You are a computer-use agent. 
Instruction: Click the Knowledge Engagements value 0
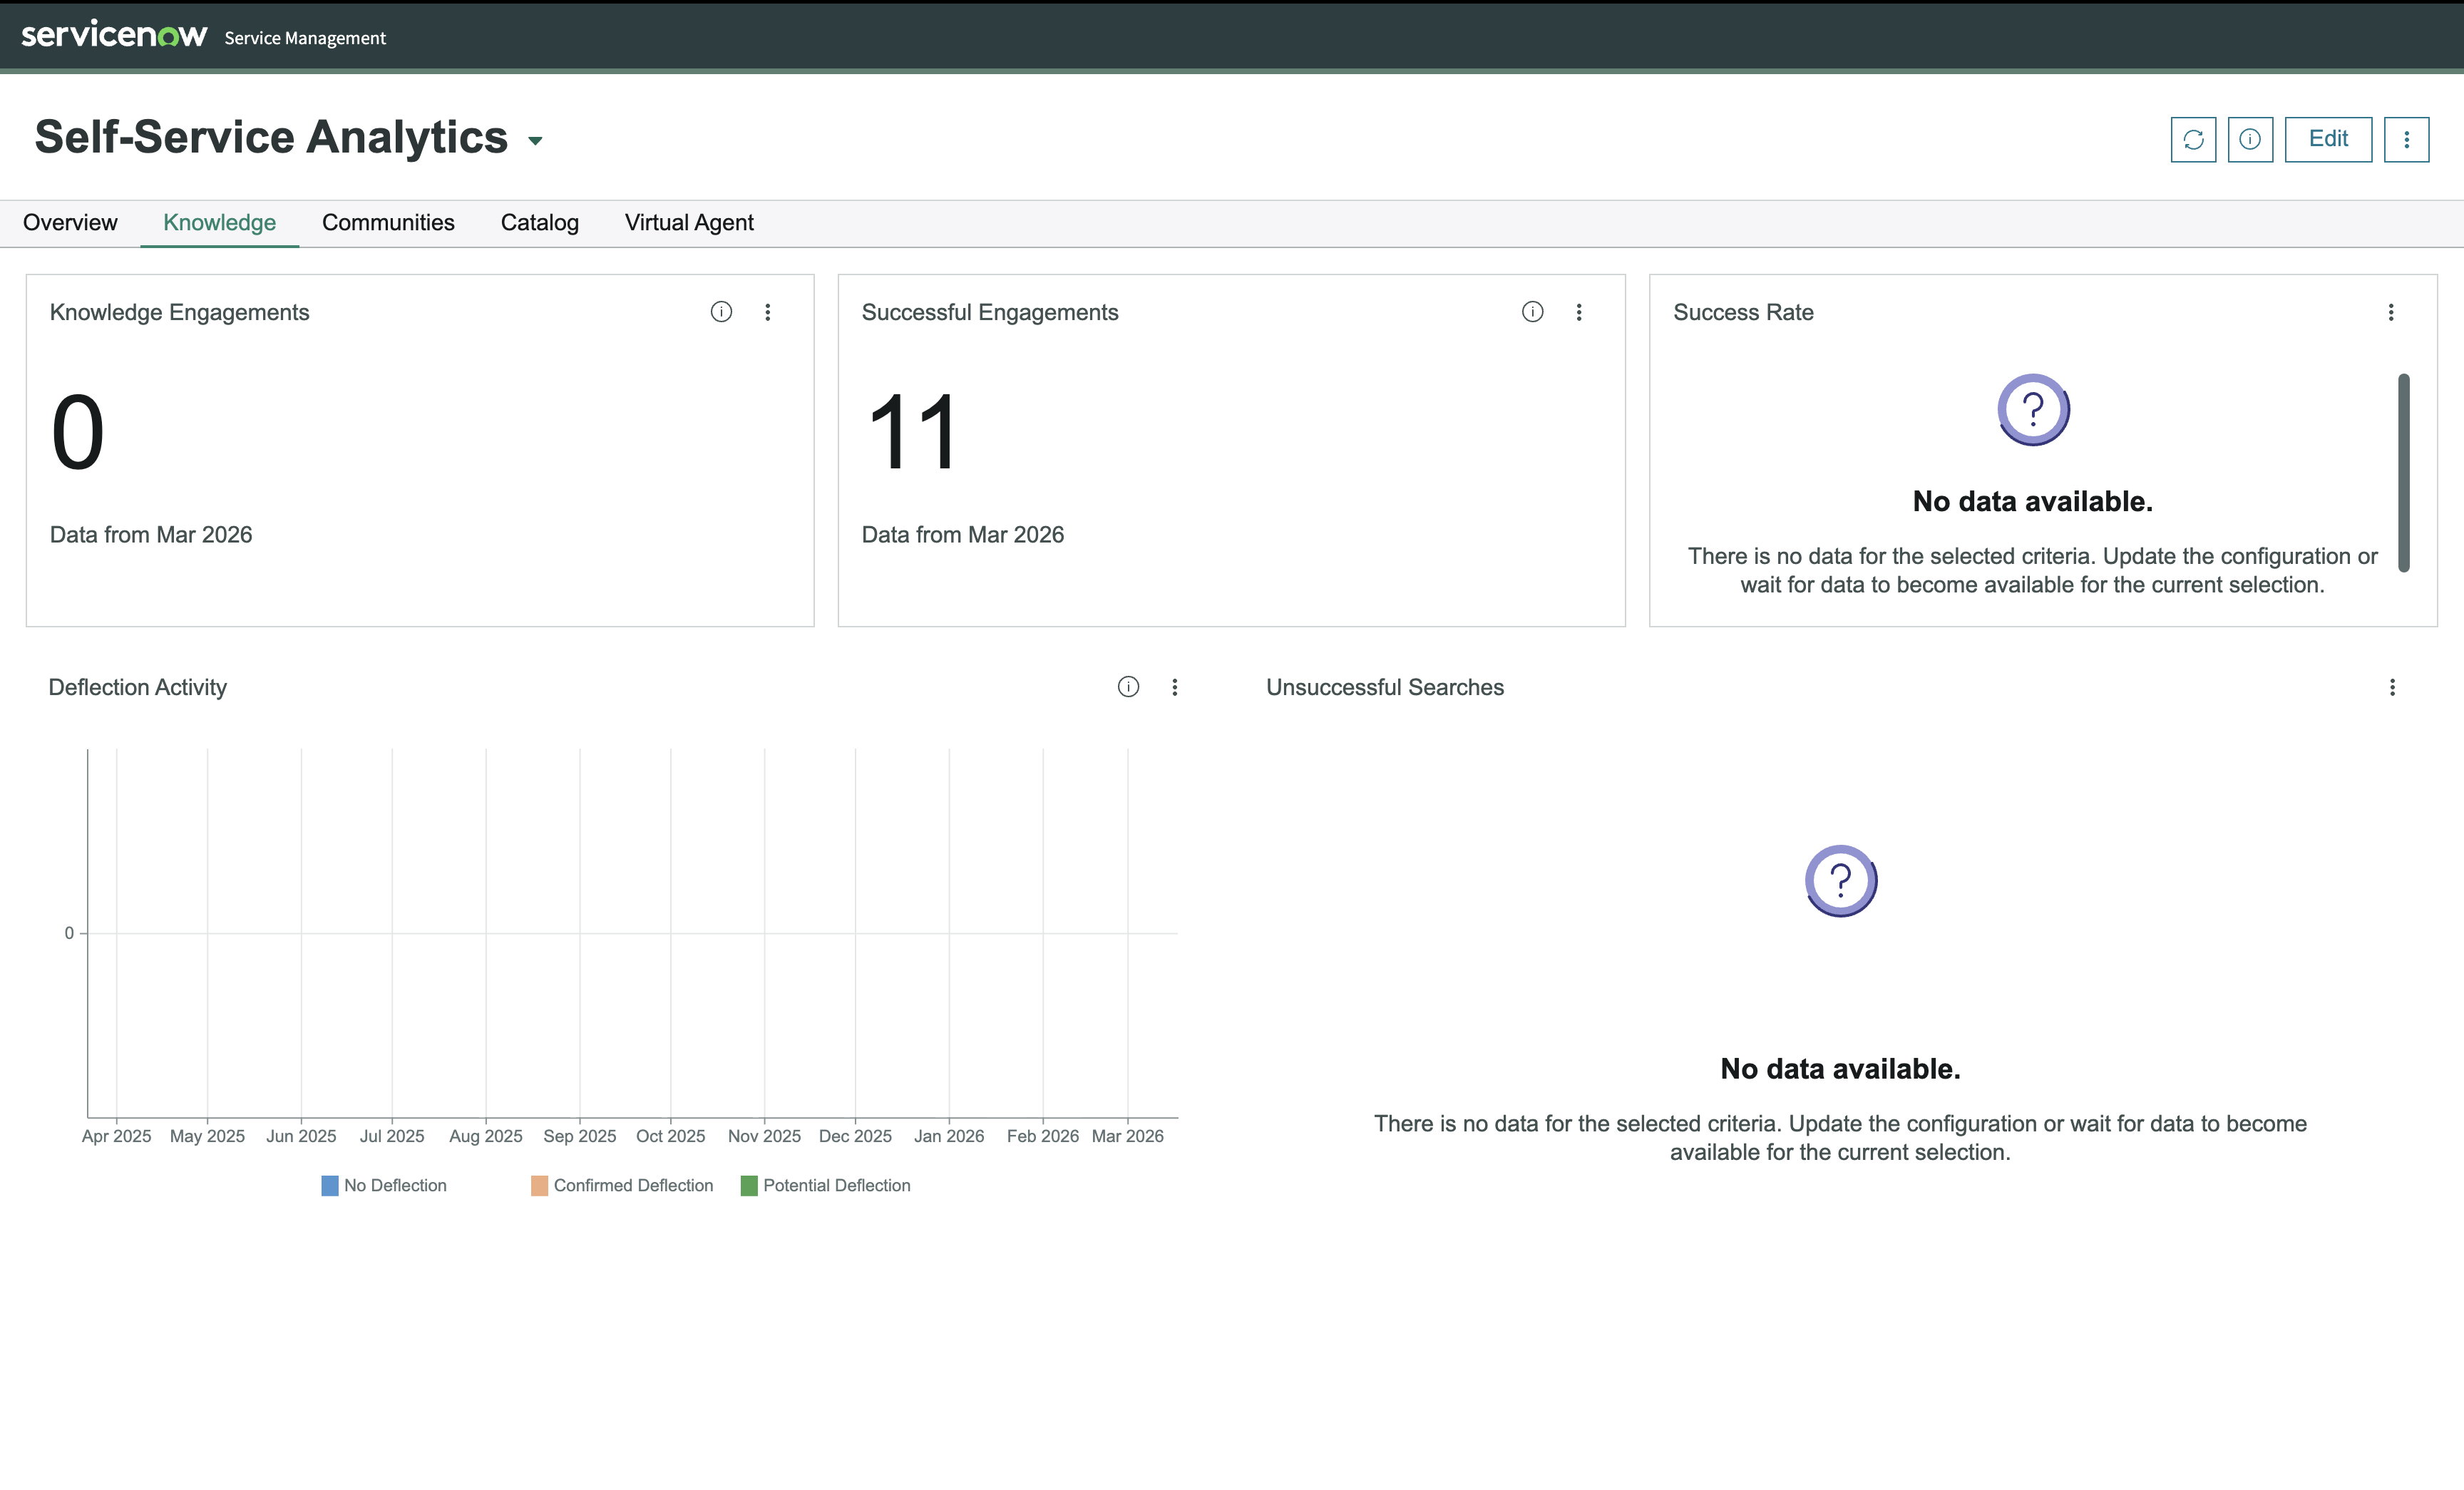78,432
